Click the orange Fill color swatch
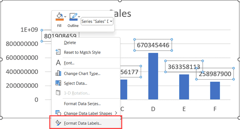The image size is (240, 129). point(60,20)
